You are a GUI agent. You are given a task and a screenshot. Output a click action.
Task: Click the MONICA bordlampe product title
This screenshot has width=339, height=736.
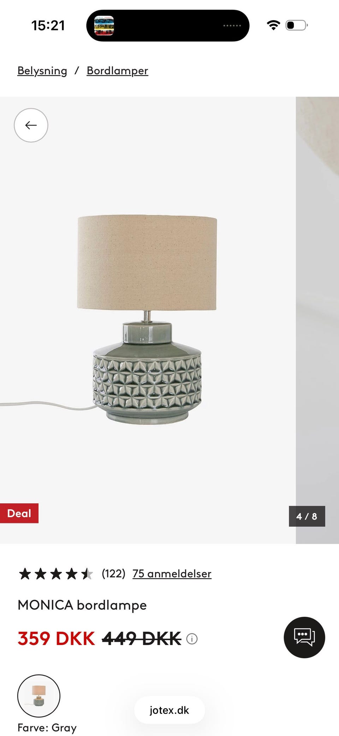(x=82, y=605)
